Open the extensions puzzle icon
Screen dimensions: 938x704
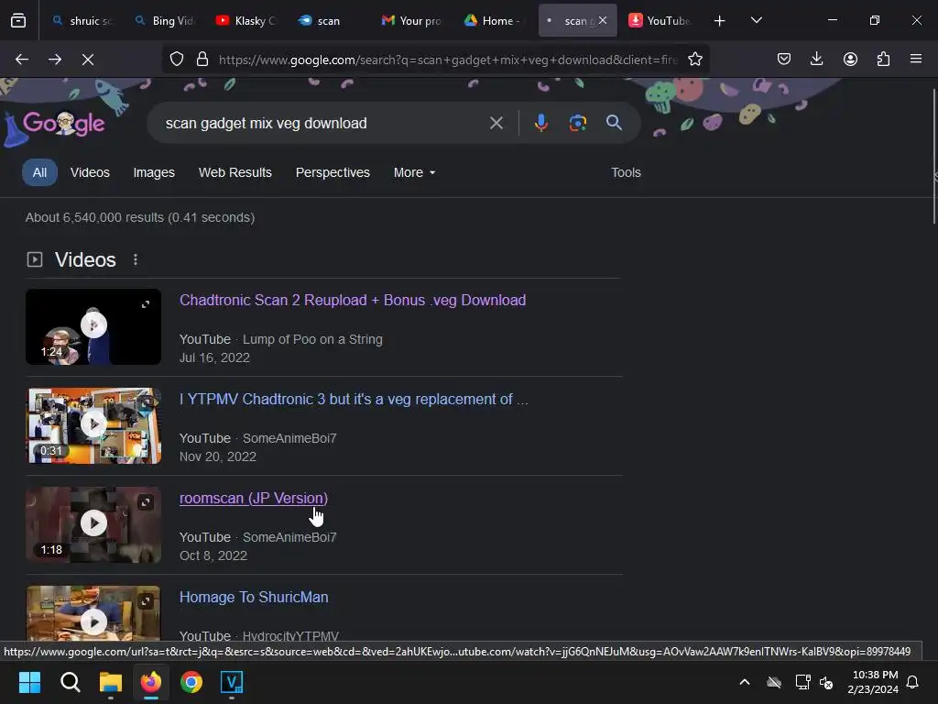point(883,59)
